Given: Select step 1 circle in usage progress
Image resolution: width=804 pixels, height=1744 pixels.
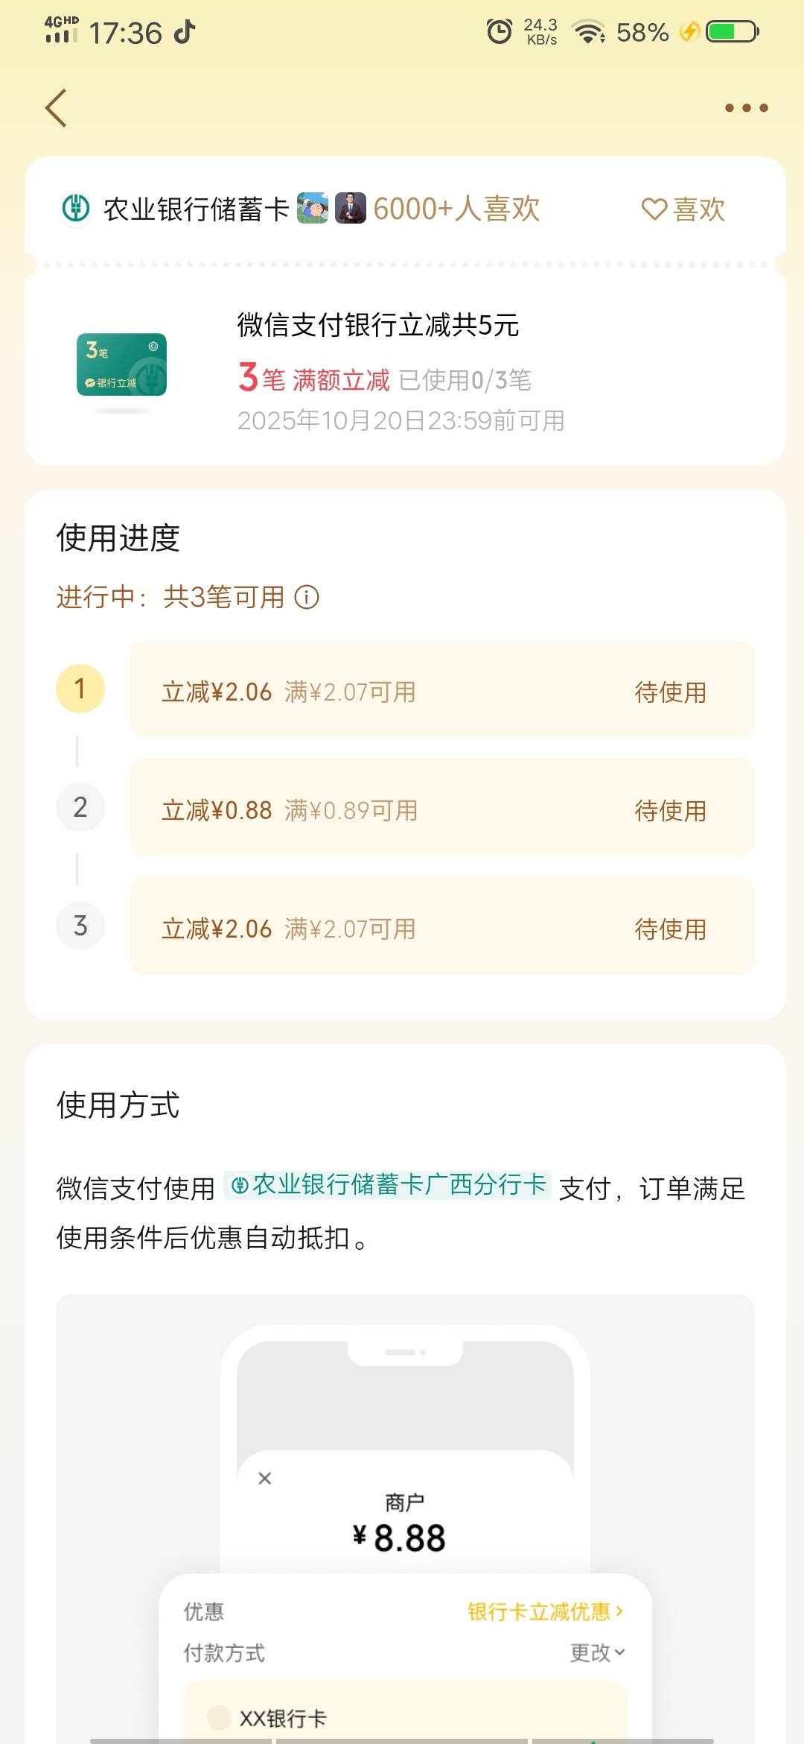Looking at the screenshot, I should [80, 689].
